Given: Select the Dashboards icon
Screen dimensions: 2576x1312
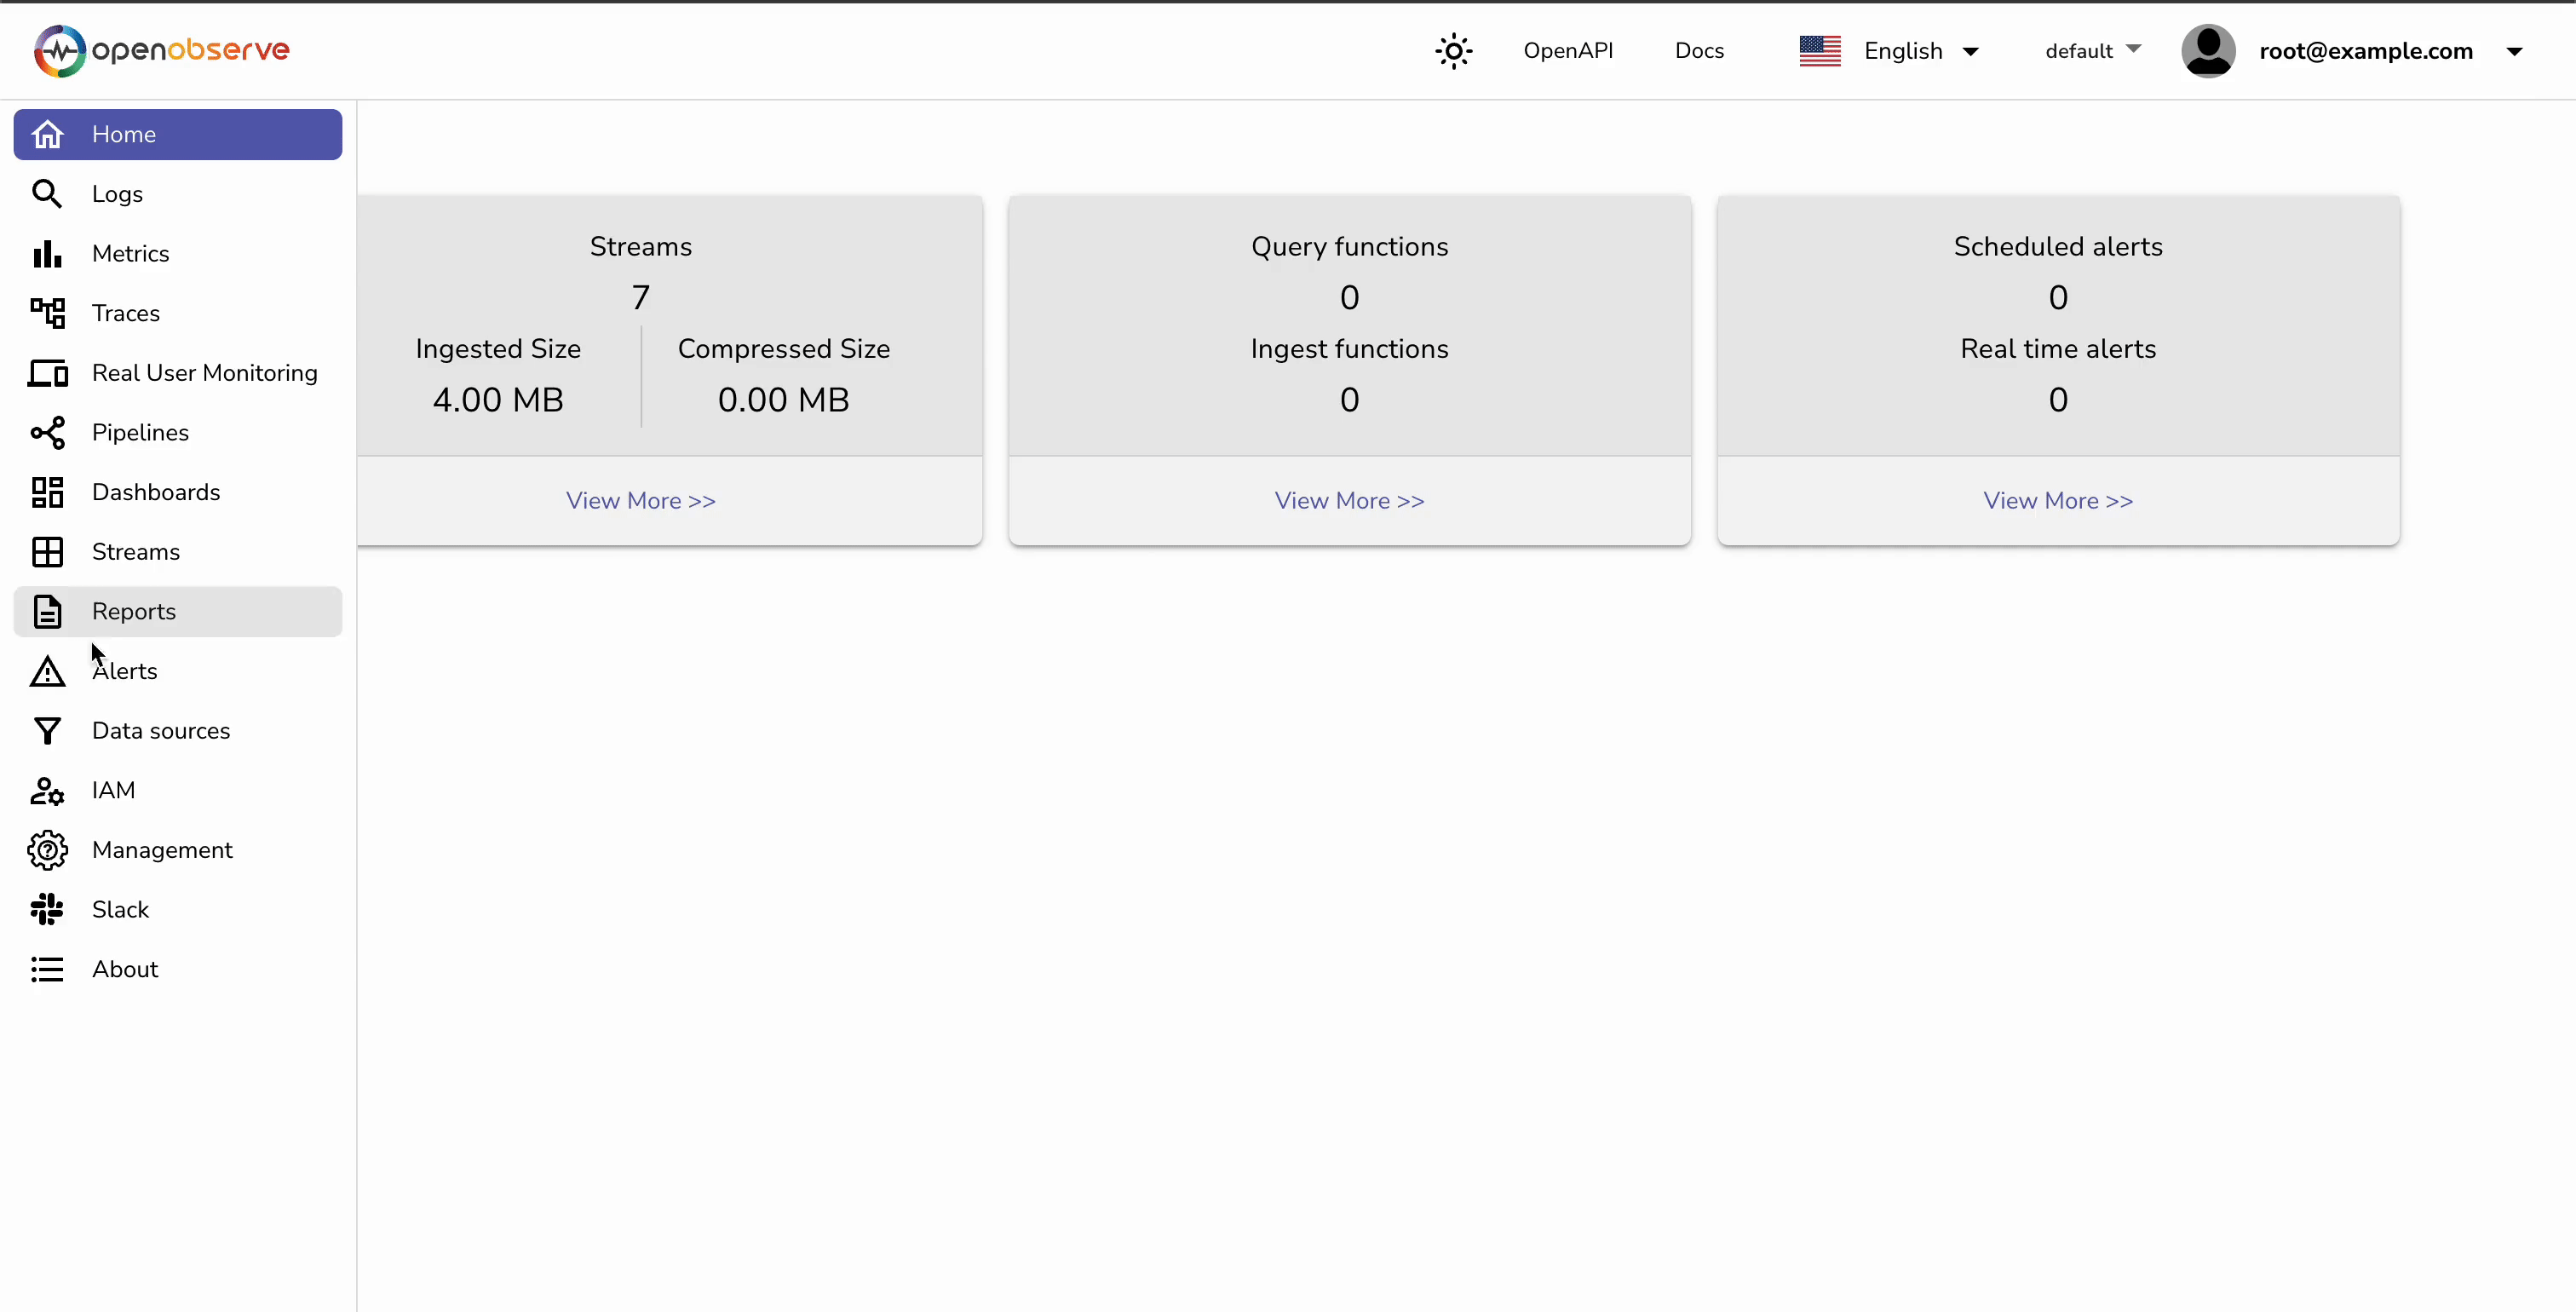Looking at the screenshot, I should pos(48,492).
